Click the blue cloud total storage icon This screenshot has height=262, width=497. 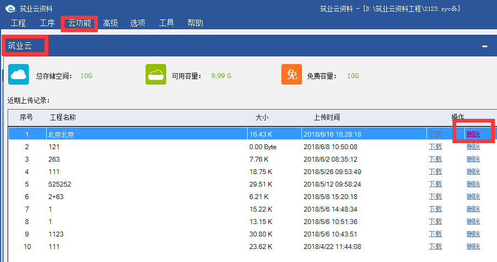coord(19,75)
